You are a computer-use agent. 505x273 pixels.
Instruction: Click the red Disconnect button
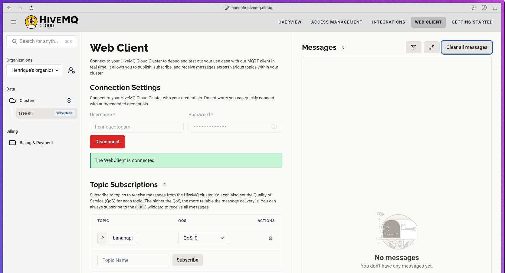[107, 142]
